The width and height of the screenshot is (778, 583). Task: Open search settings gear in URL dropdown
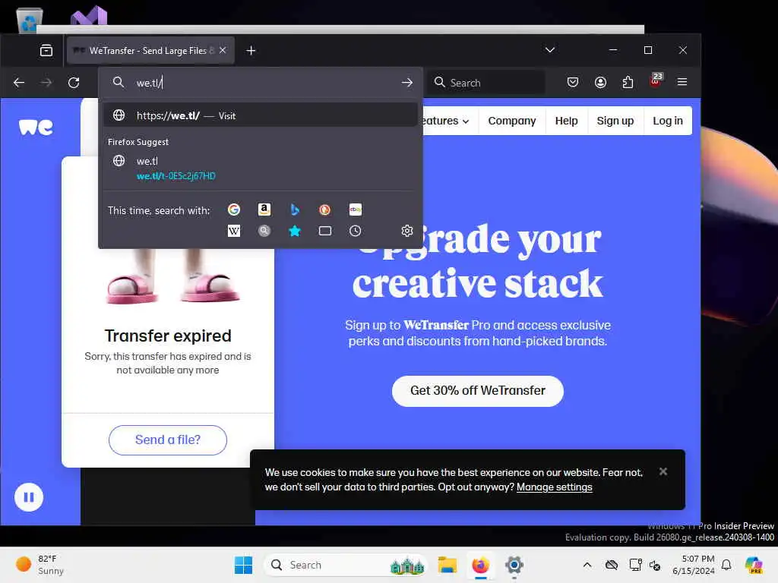coord(407,231)
